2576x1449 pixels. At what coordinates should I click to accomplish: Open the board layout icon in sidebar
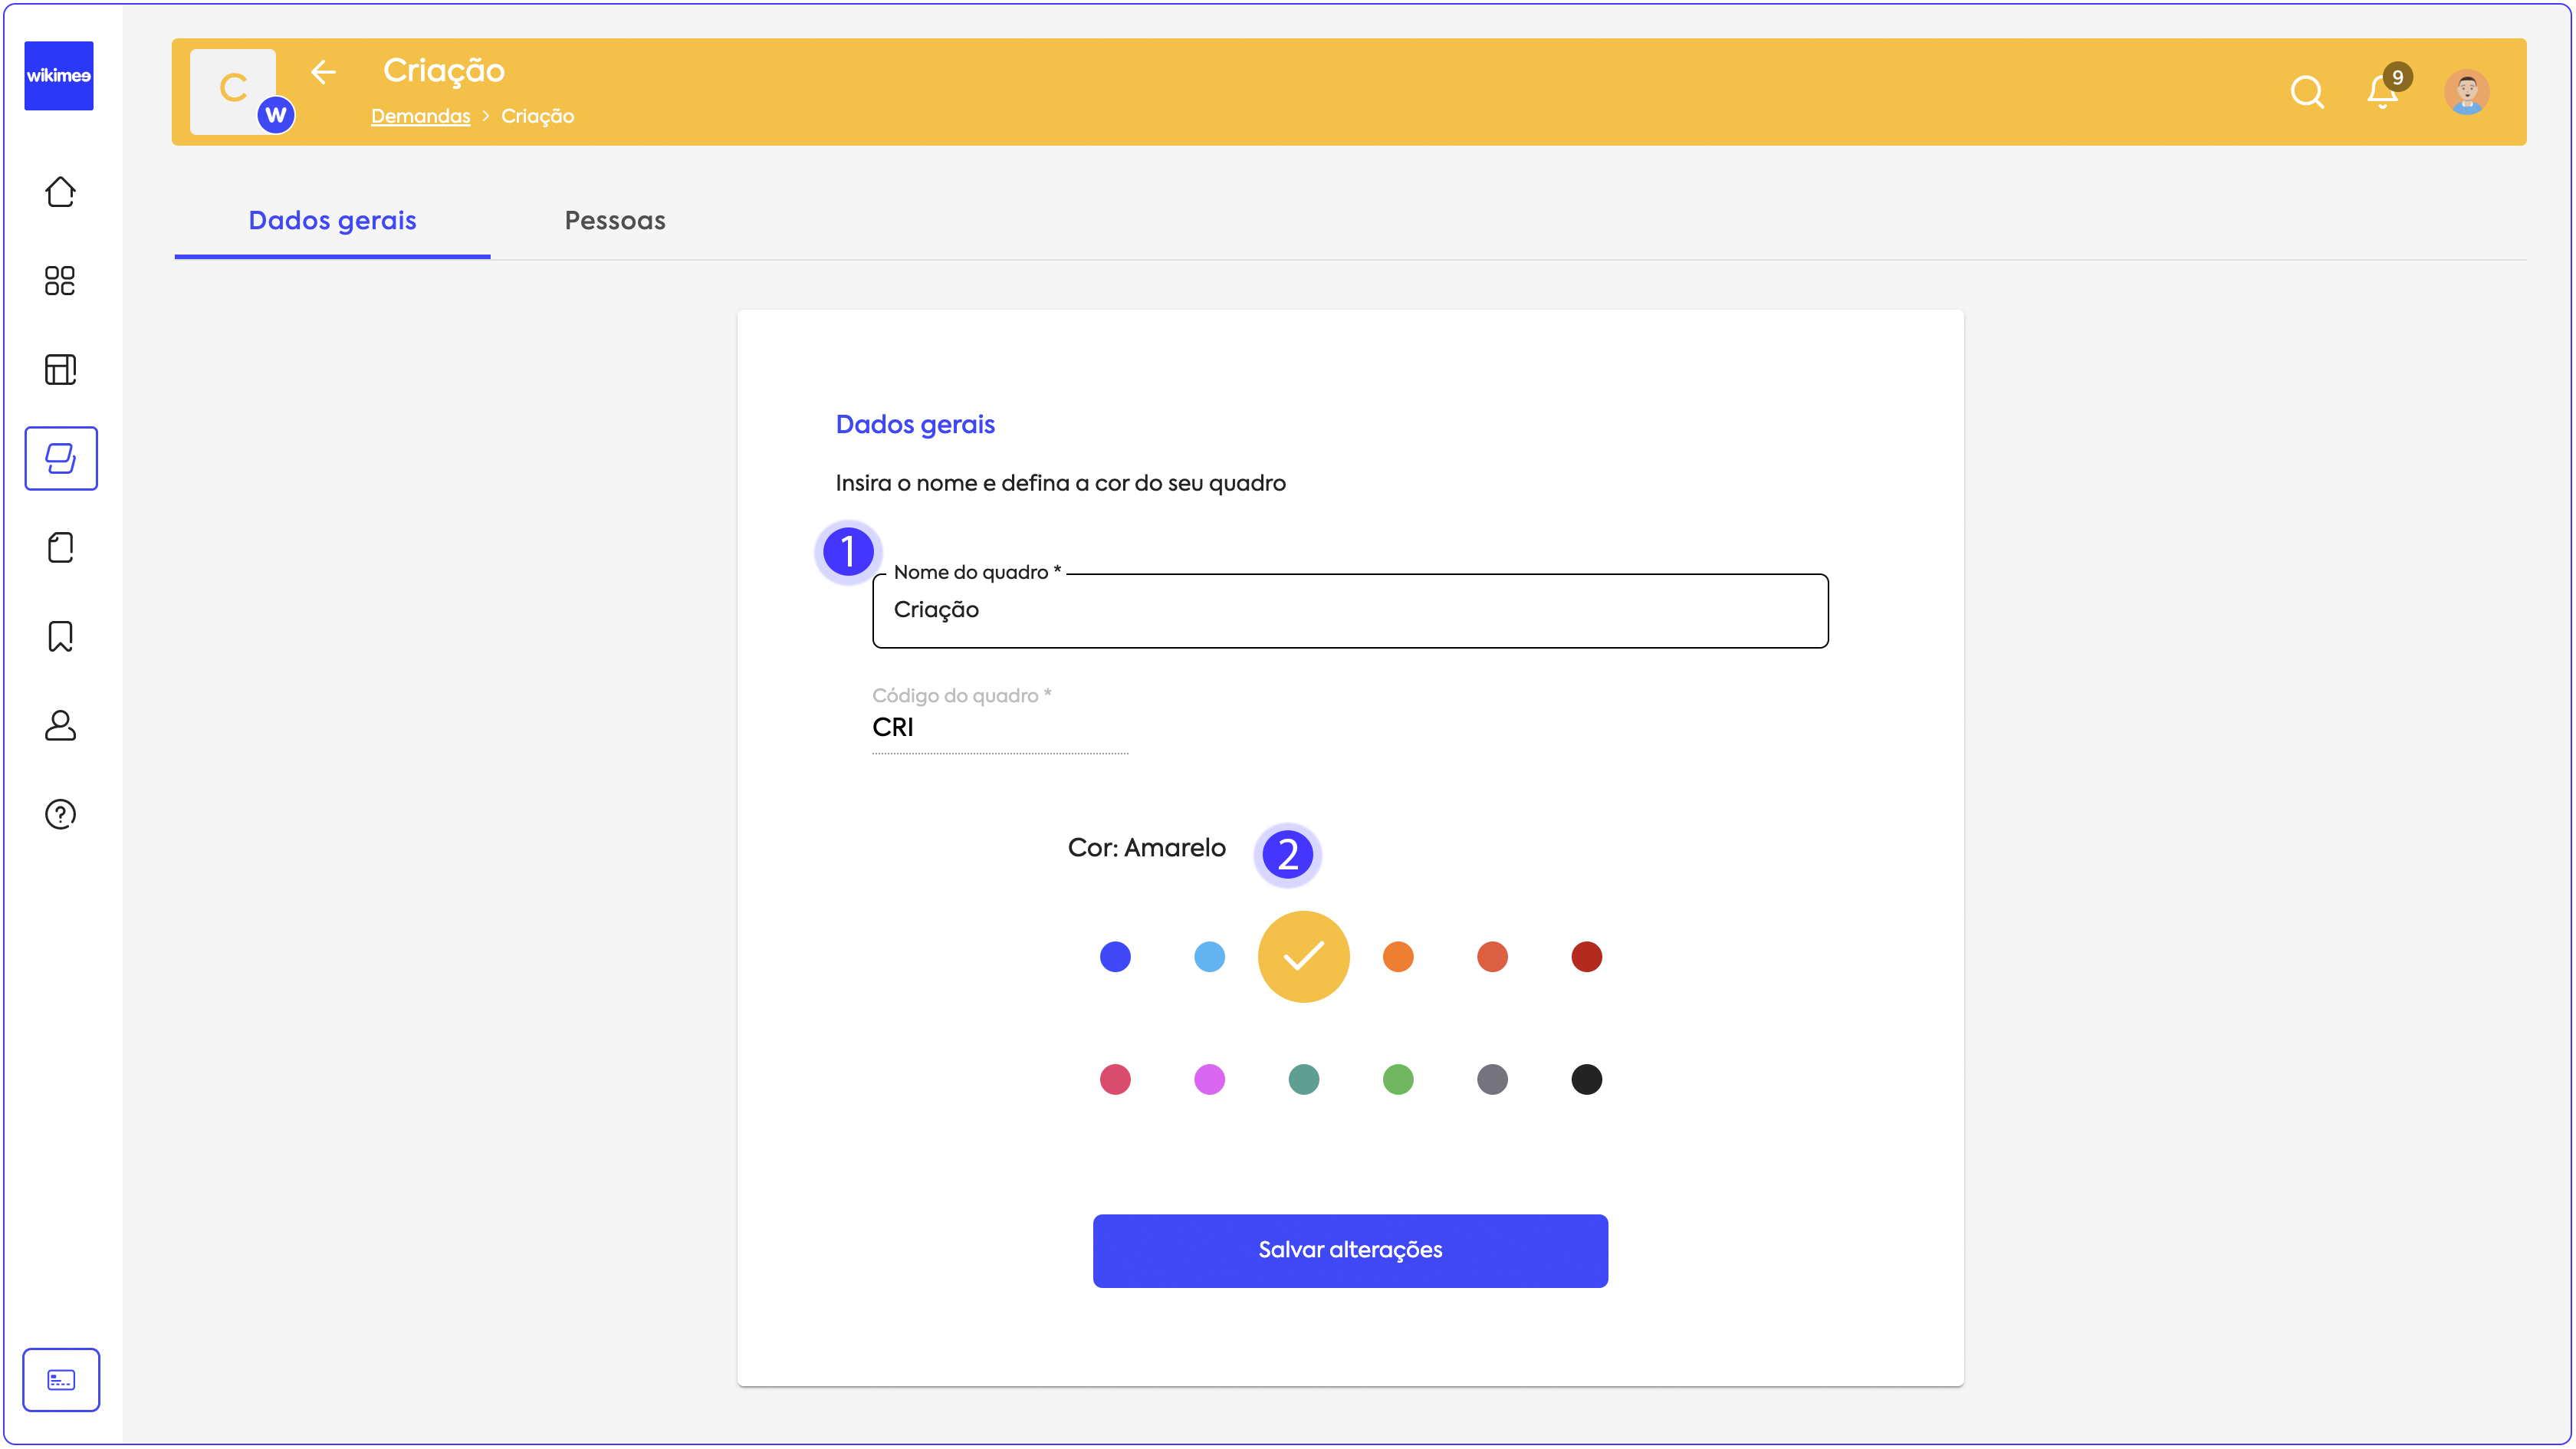[60, 370]
